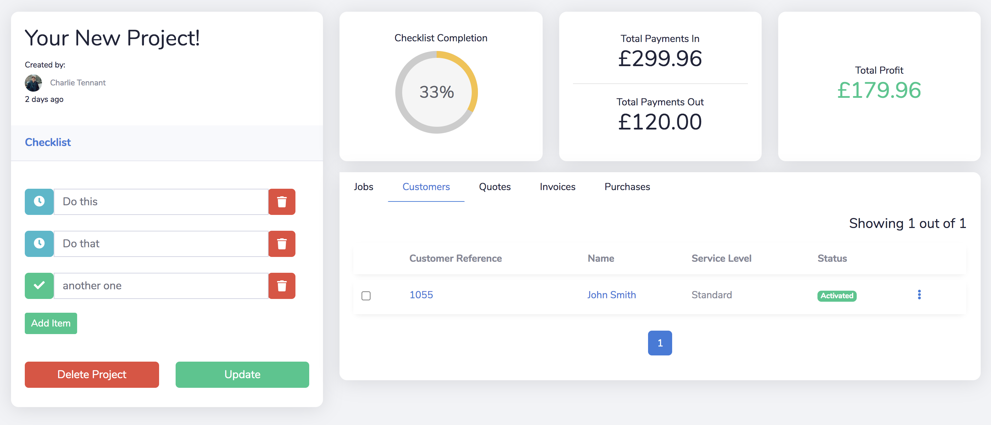The image size is (991, 425).
Task: Switch to the Jobs tab
Action: 363,187
